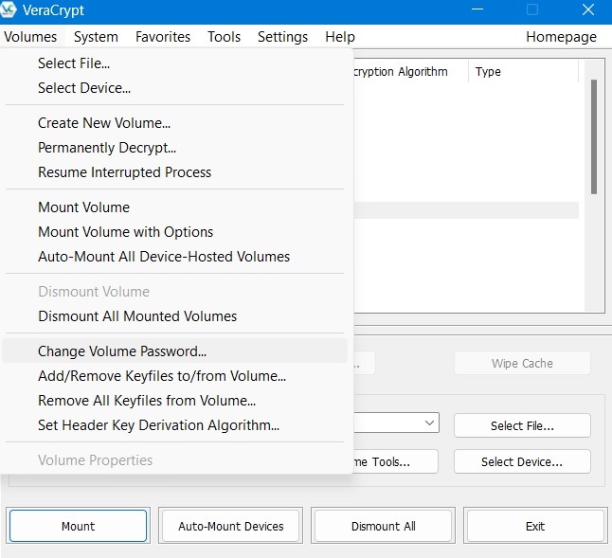The image size is (612, 558).
Task: Select Change Volume Password... entry
Action: click(x=174, y=351)
